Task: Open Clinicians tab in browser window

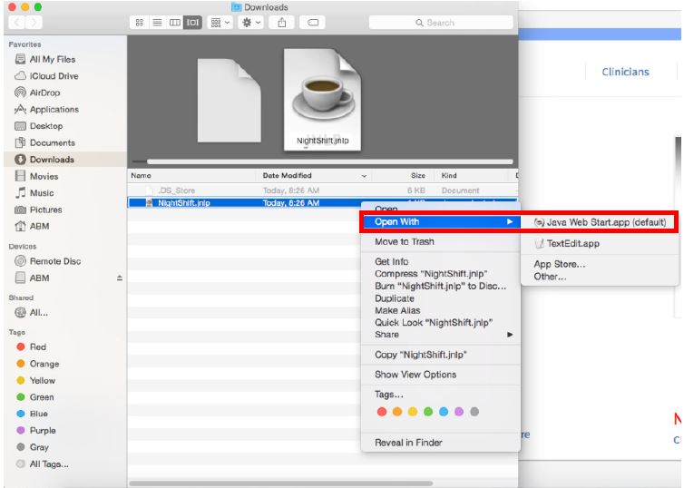Action: 625,72
